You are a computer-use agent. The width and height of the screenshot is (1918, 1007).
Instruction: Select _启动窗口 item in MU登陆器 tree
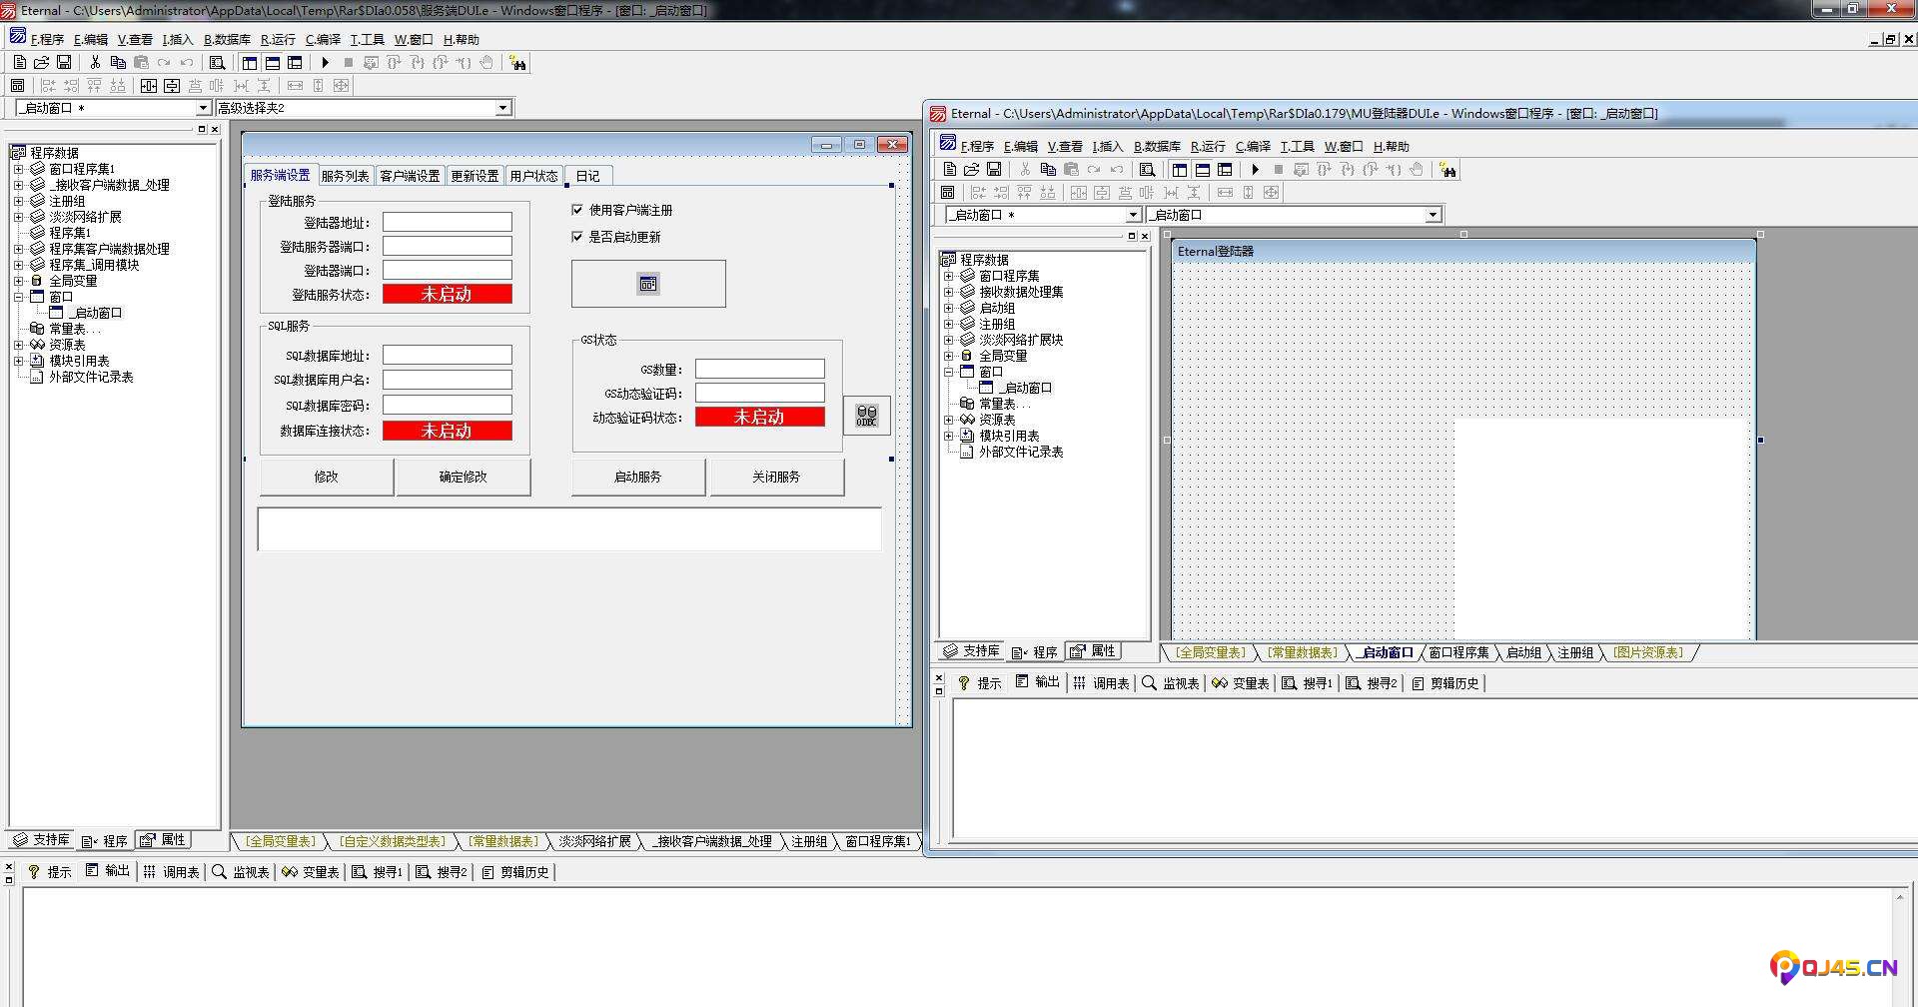coord(1027,388)
